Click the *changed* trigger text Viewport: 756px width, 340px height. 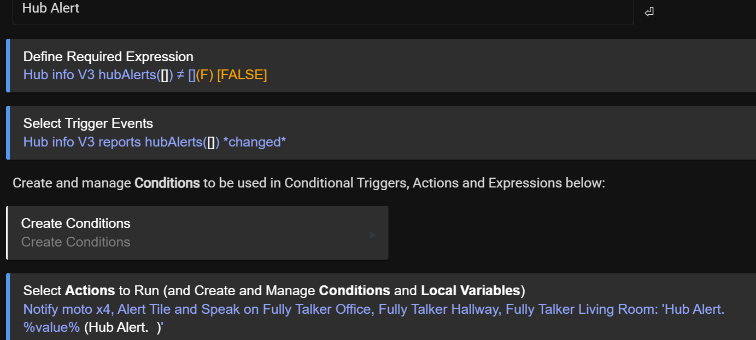pyautogui.click(x=254, y=142)
